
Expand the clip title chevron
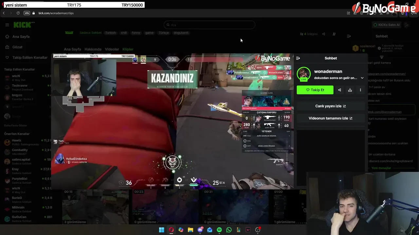(x=362, y=78)
